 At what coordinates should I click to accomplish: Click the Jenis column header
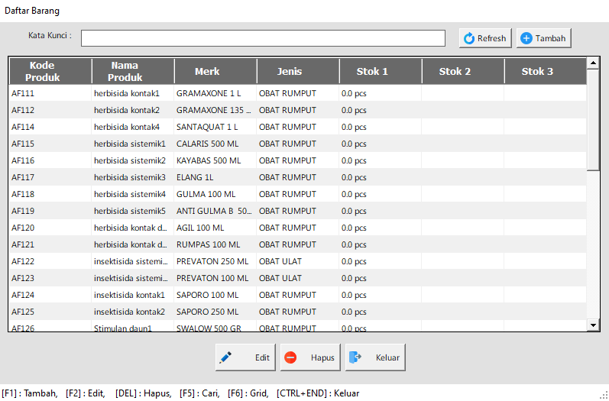tap(298, 71)
